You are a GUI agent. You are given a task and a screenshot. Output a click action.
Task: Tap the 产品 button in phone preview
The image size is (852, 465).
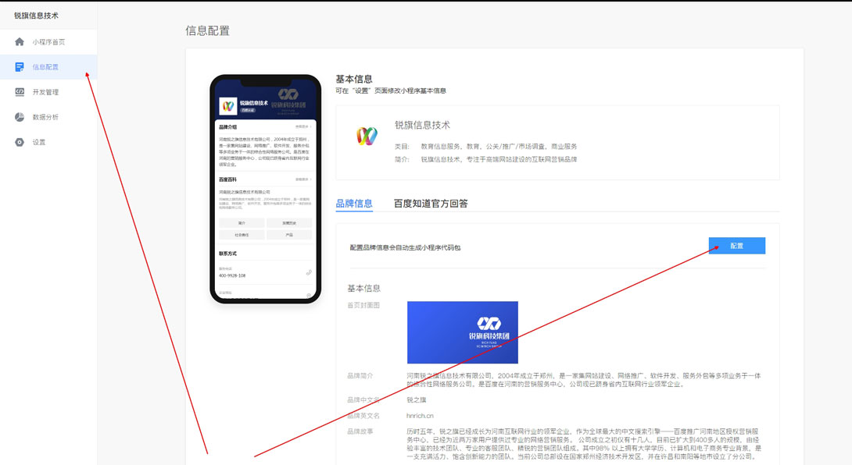point(289,234)
